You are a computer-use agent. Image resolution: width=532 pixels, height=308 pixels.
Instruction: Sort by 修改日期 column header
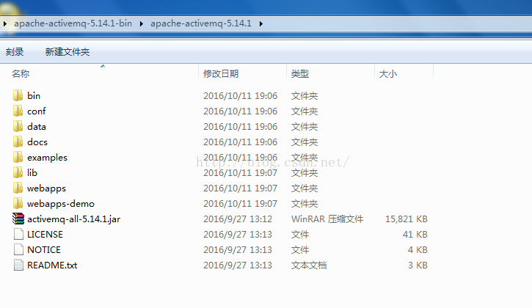tap(221, 73)
